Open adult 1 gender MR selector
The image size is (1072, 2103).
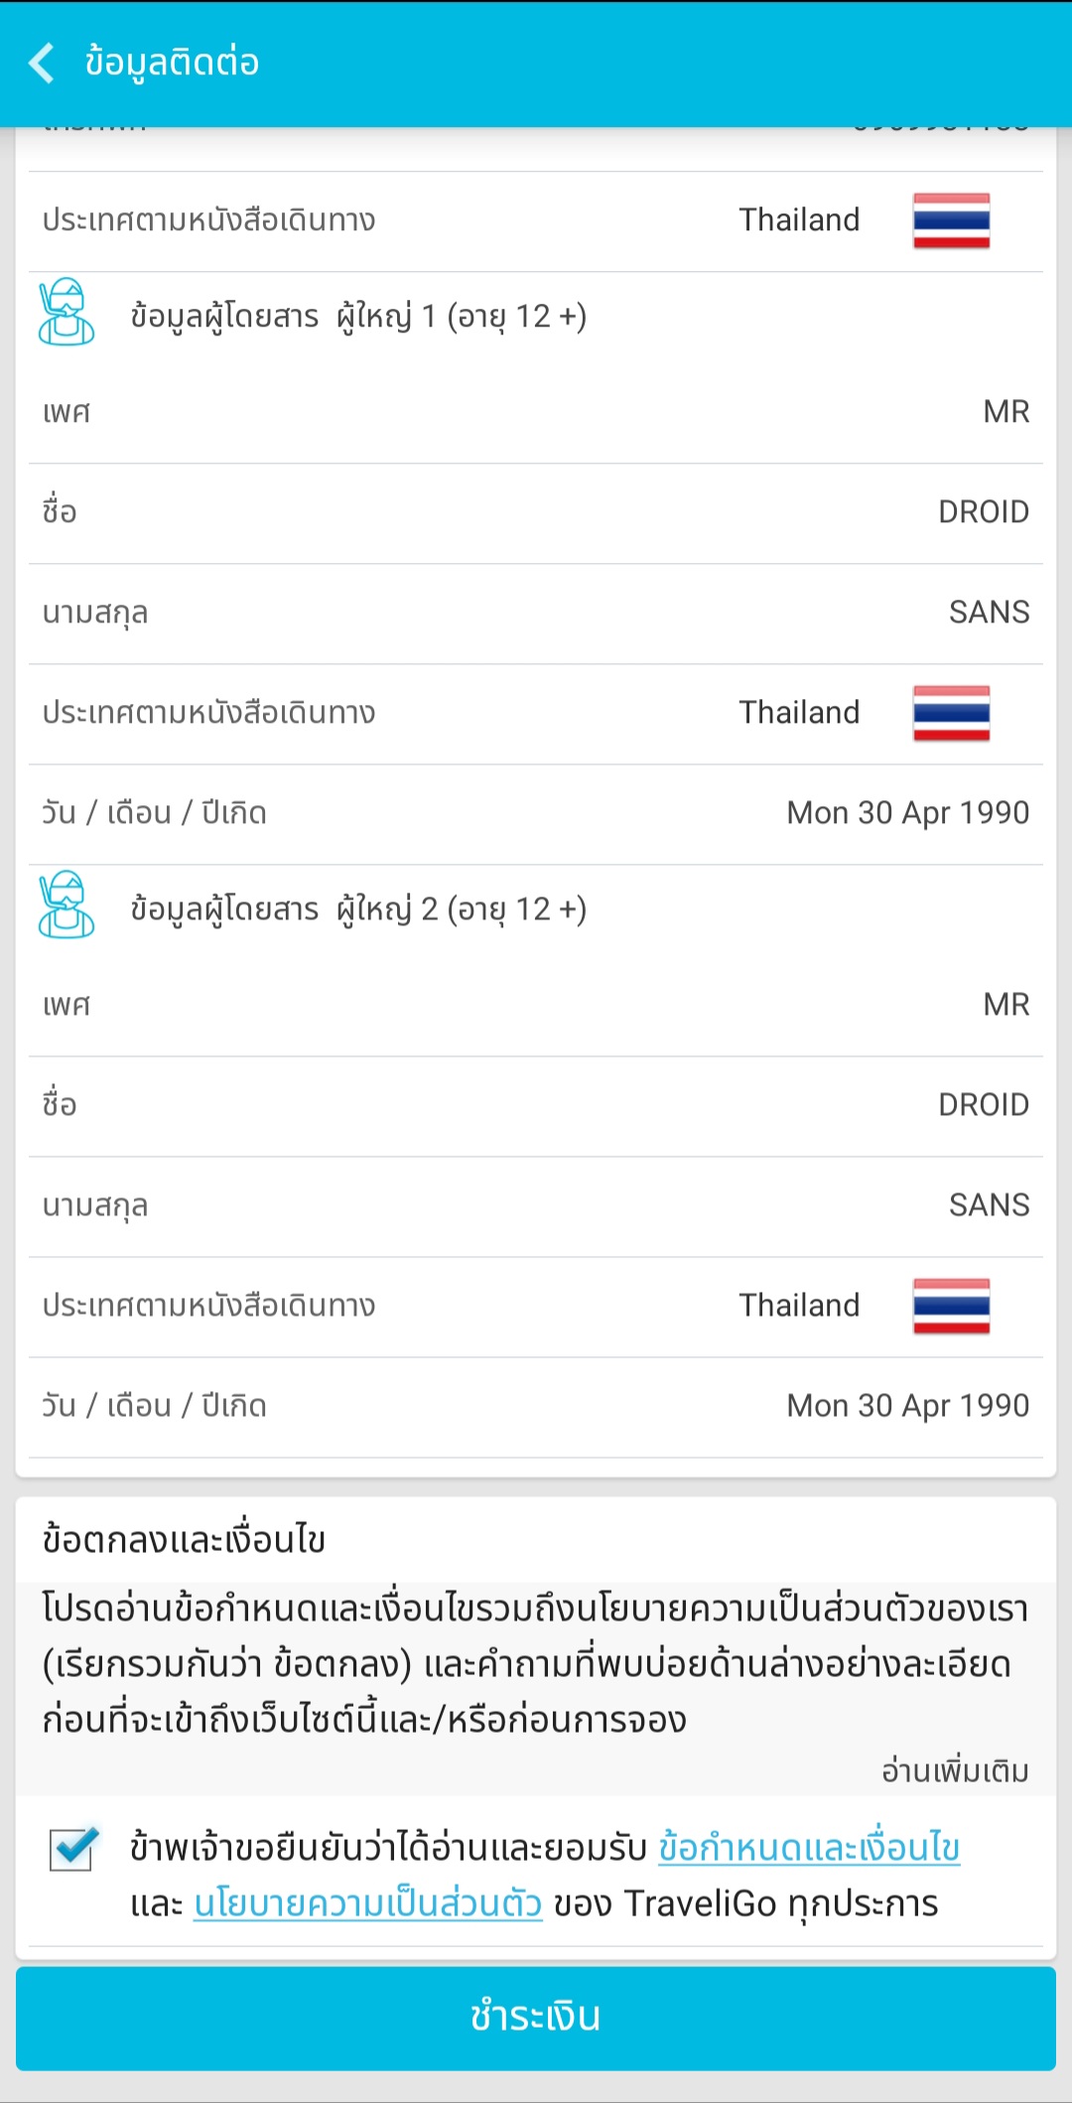tap(1005, 412)
